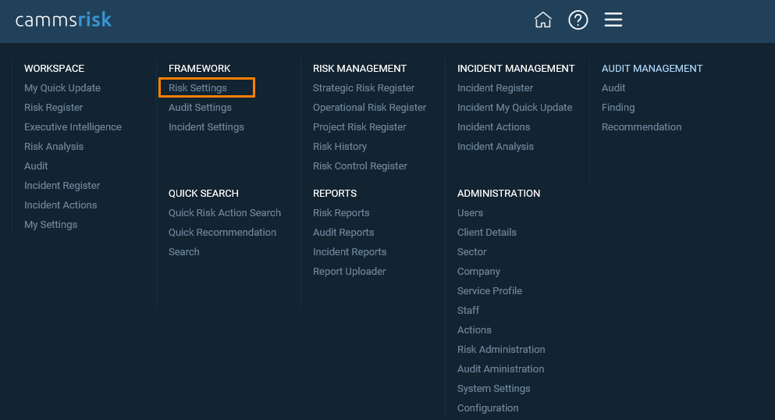Click Audit Management heading
This screenshot has width=775, height=420.
coord(652,68)
